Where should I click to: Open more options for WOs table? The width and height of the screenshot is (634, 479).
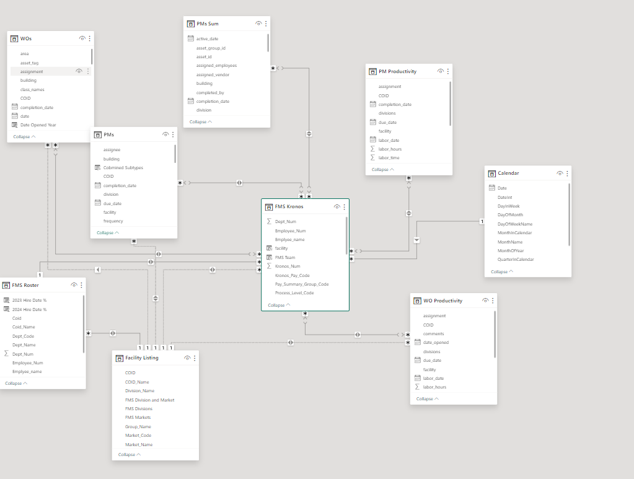tap(90, 38)
